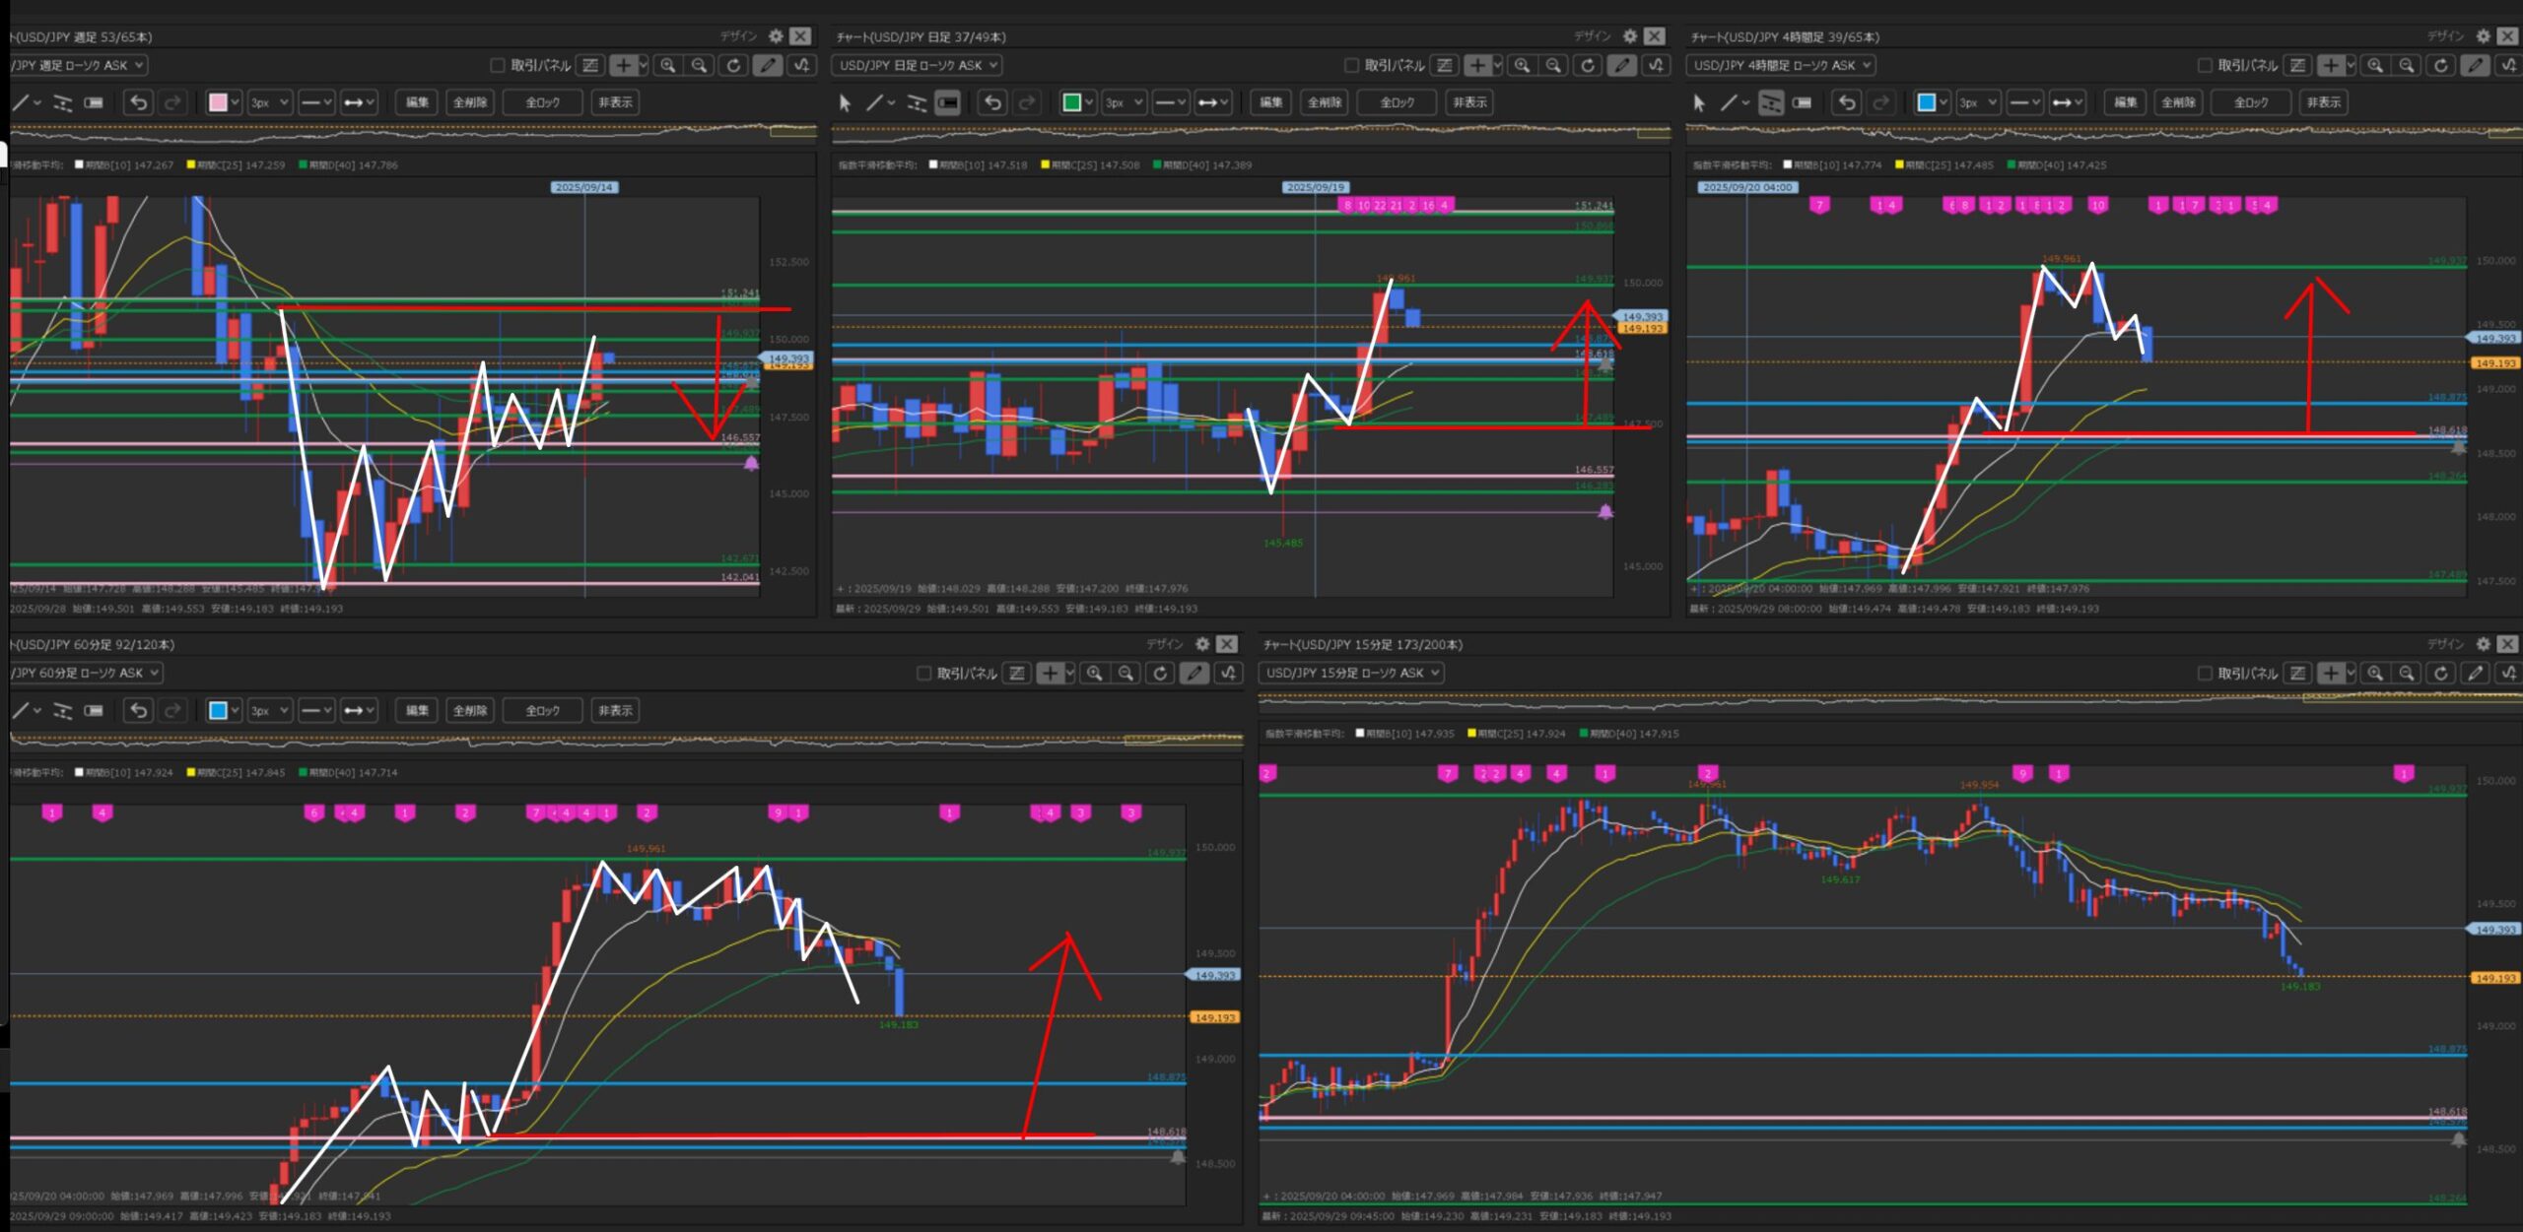
Task: Click zoom-out magnifier on 4-hour chart
Action: click(x=2408, y=65)
